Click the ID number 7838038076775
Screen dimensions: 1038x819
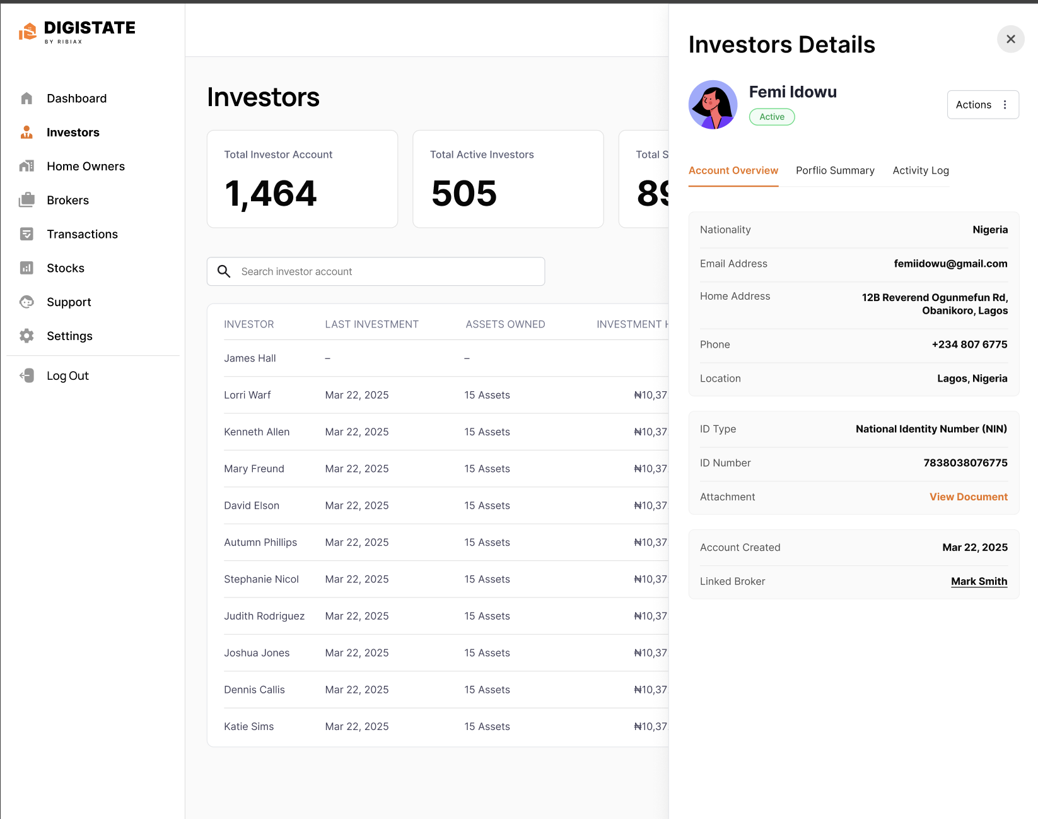[x=965, y=463]
